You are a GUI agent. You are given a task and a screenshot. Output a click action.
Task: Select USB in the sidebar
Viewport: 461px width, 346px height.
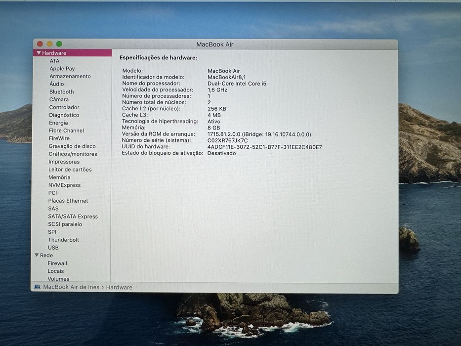coord(53,248)
